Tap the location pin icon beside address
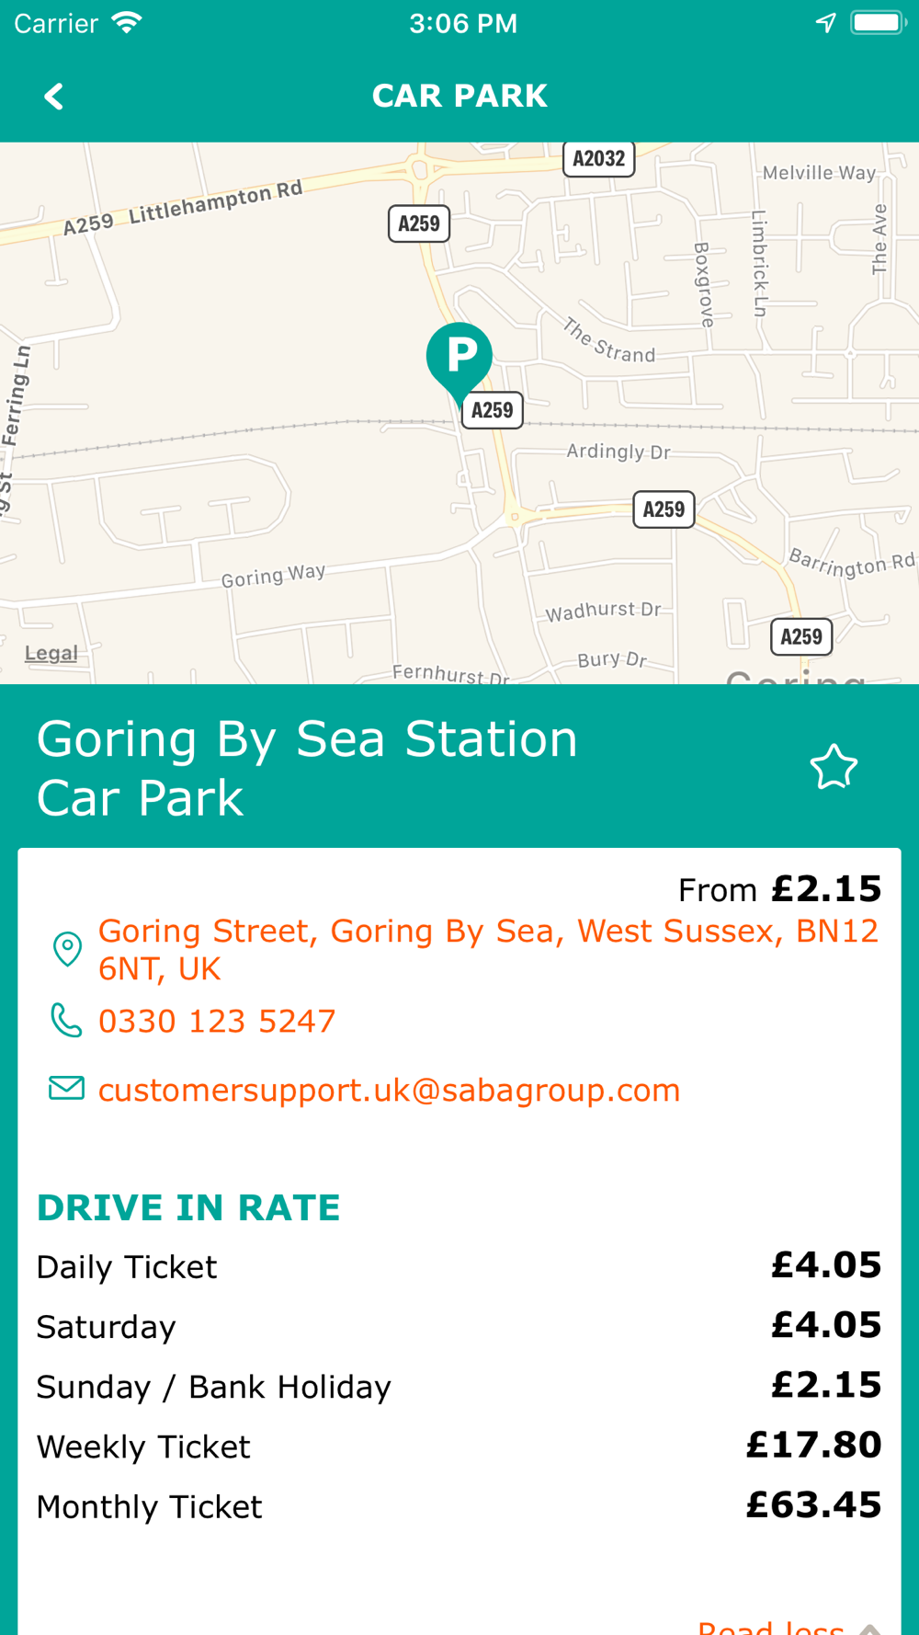 [x=67, y=949]
